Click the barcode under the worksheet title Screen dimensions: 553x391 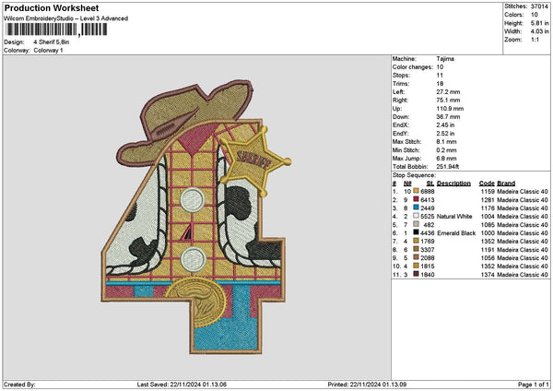pos(56,30)
